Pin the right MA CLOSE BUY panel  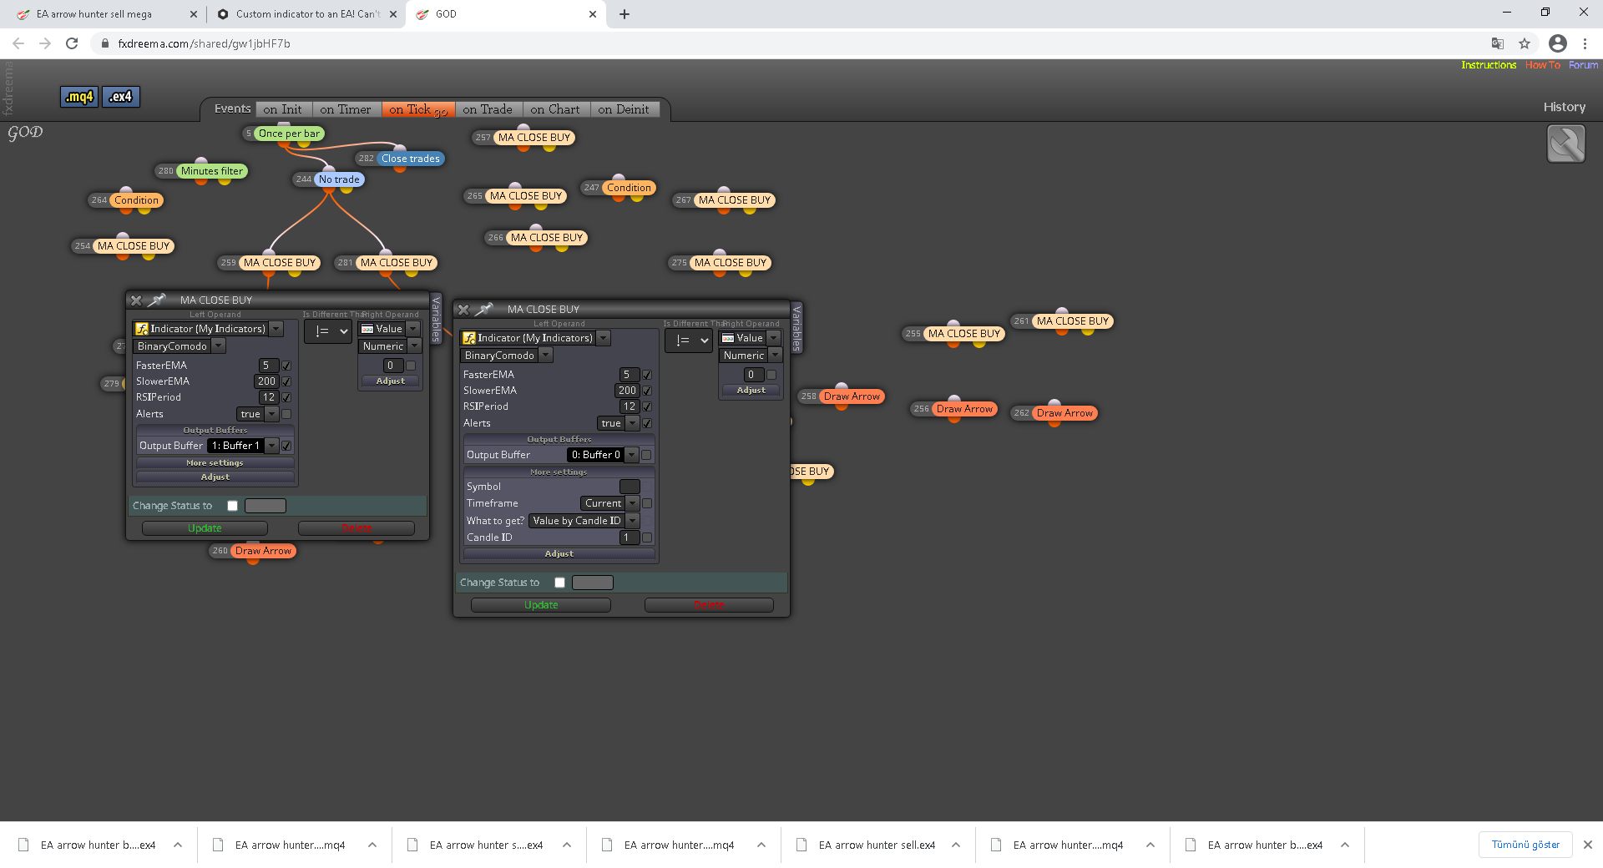(x=483, y=309)
